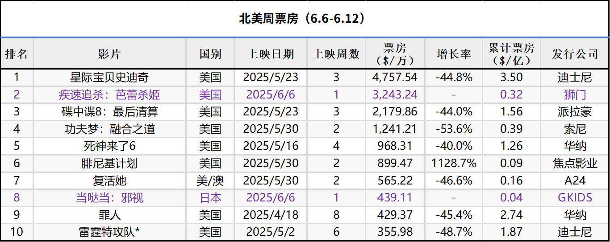610x242 pixels.
Task: Select the film cell 雷霆特攻队*
Action: (109, 232)
